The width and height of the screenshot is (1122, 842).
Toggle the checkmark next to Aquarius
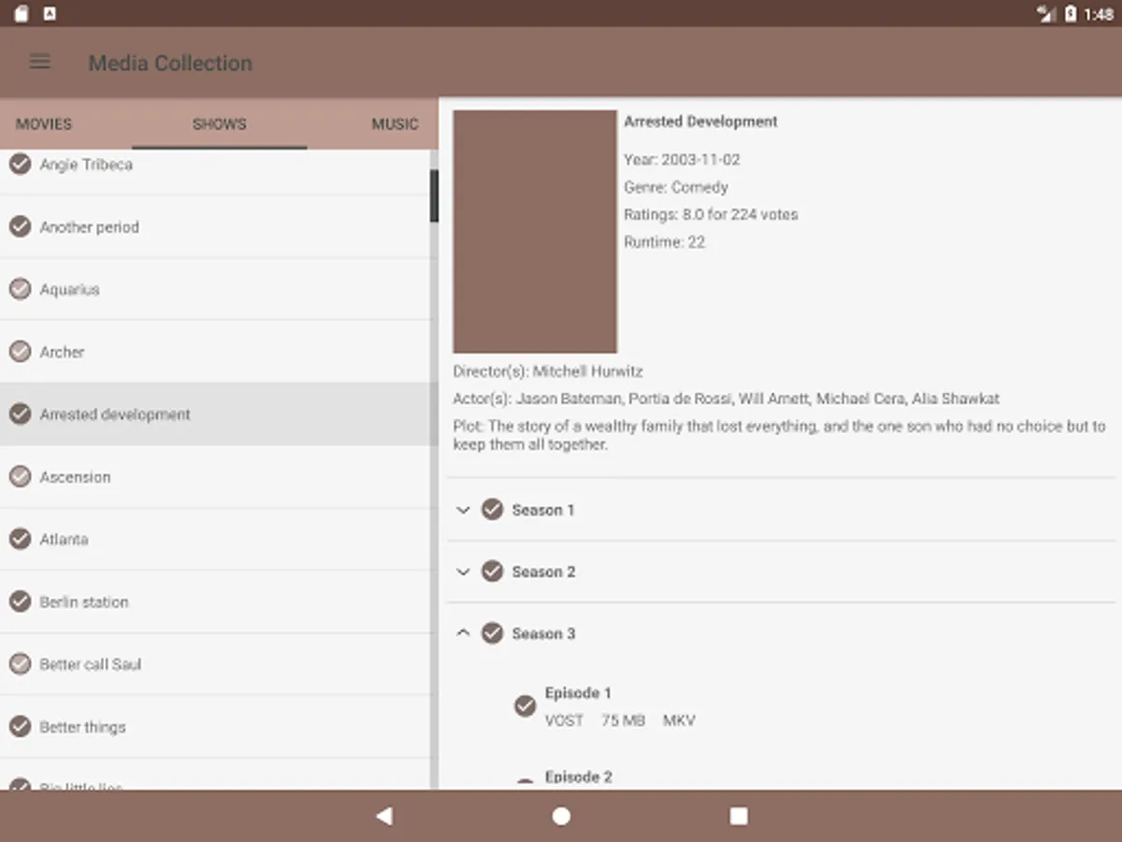[20, 289]
